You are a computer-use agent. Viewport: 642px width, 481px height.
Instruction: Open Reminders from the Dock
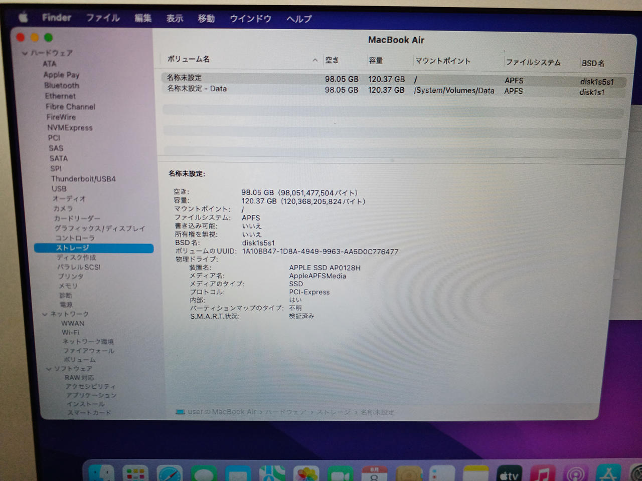tap(442, 474)
